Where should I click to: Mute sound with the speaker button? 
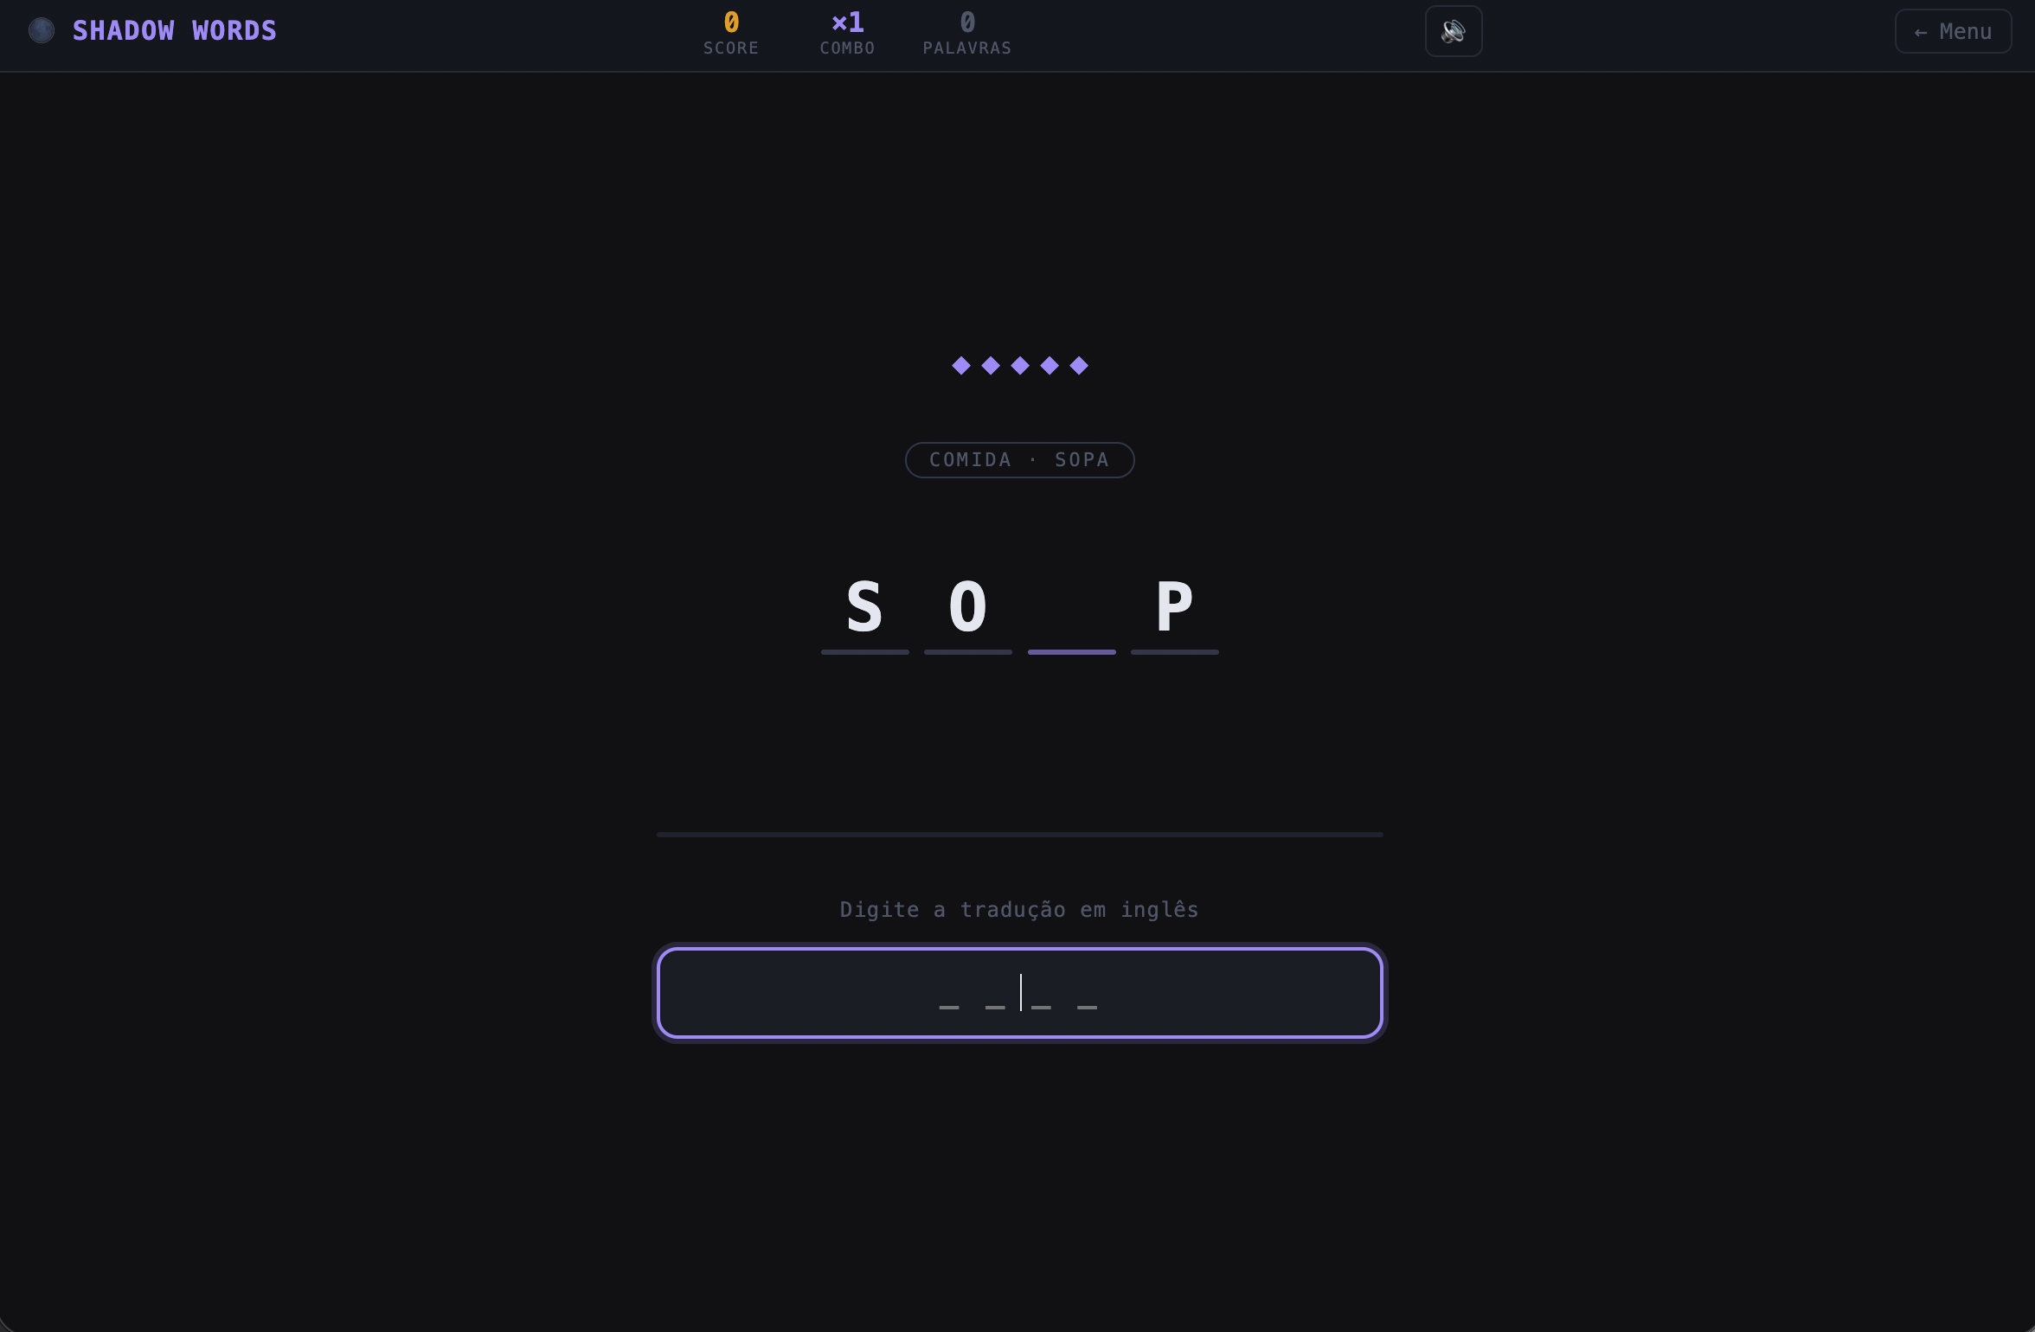1454,32
